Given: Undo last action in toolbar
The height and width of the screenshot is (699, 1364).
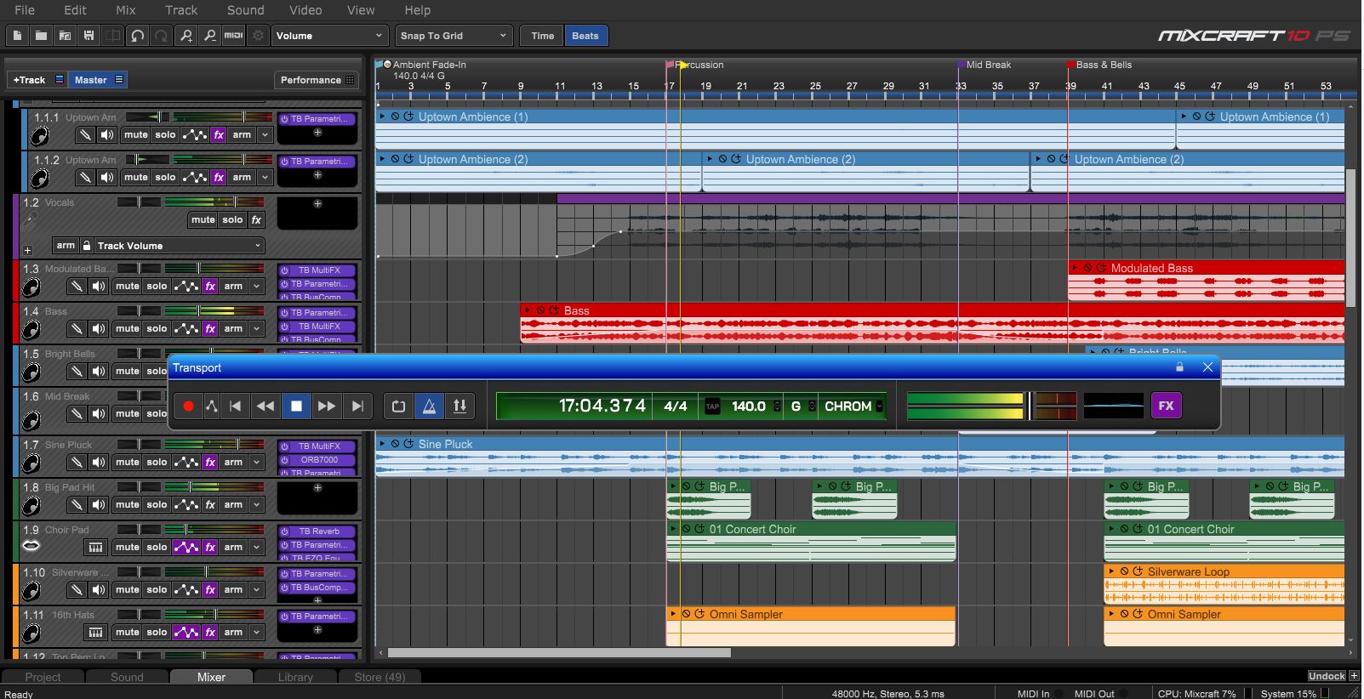Looking at the screenshot, I should pos(138,36).
